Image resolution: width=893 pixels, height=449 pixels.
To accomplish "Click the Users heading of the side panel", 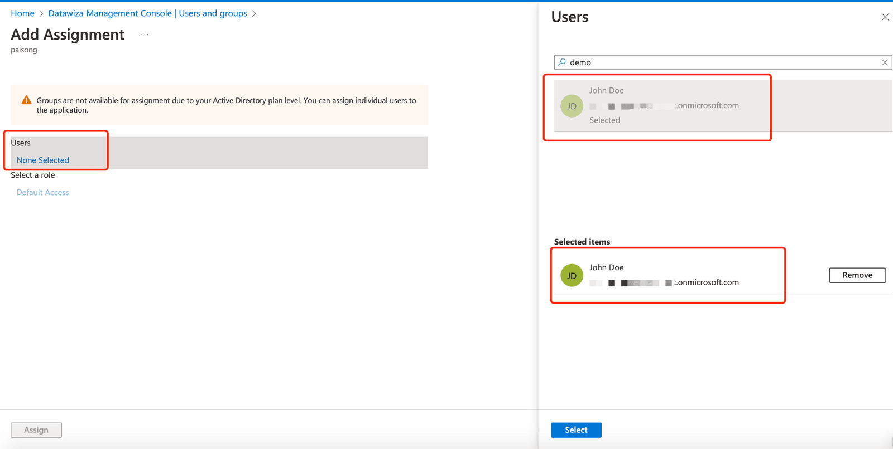I will point(570,17).
